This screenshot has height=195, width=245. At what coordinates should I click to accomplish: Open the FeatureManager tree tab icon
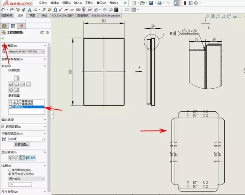[4, 26]
